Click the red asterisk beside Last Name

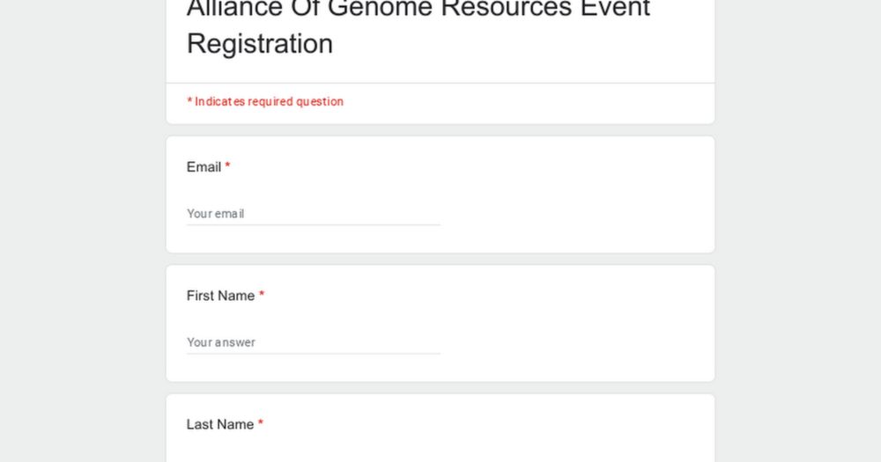click(x=260, y=423)
